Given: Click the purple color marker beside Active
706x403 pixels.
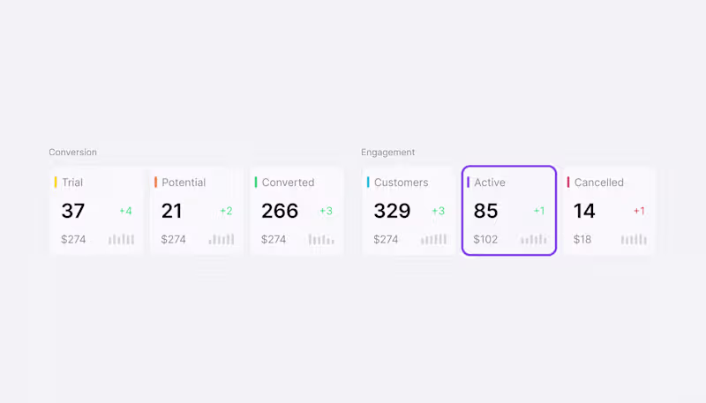Looking at the screenshot, I should click(468, 183).
